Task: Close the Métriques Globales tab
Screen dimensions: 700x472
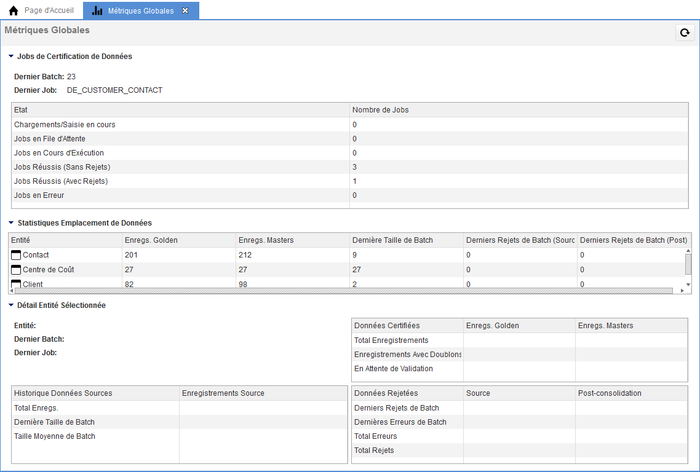Action: 185,10
